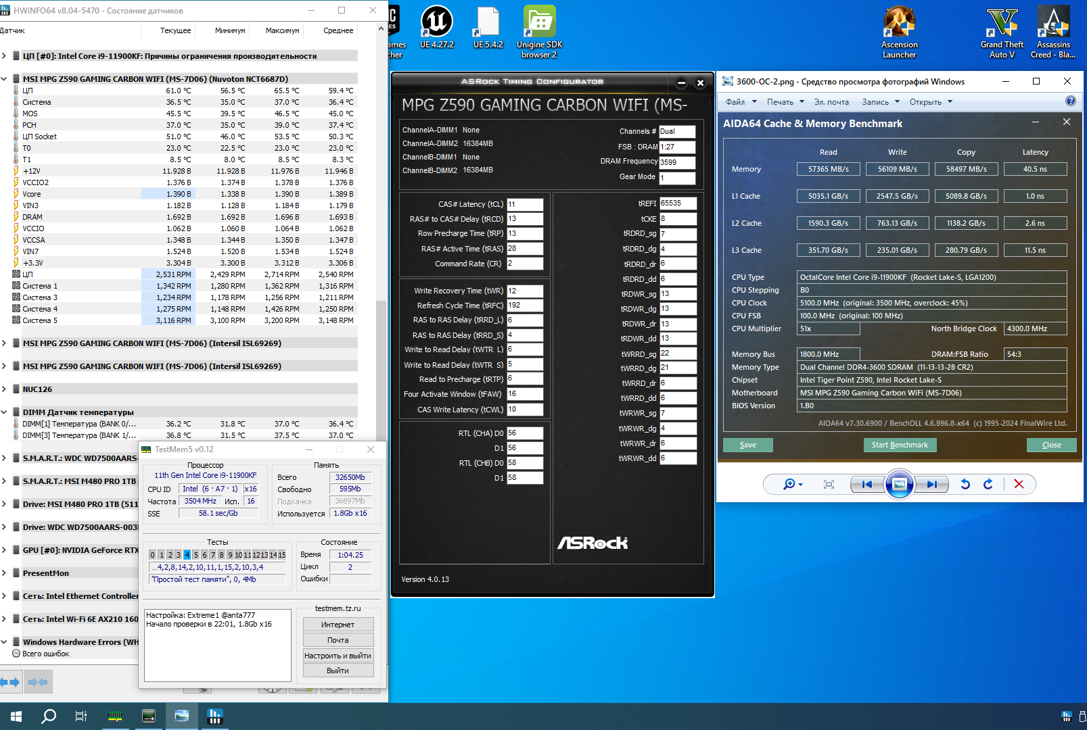
Task: Open the Печать menu in photo viewer
Action: point(785,102)
